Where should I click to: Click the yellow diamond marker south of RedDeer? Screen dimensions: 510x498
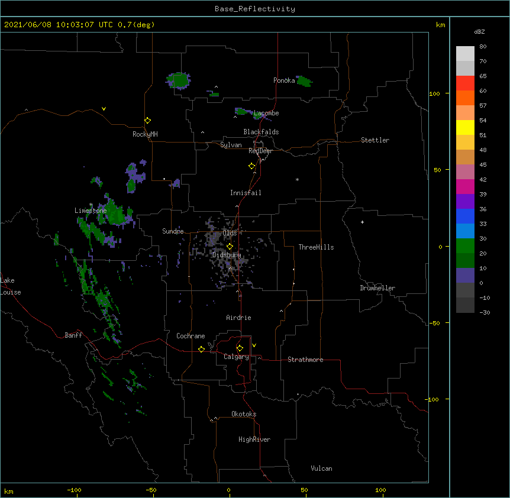tap(251, 166)
